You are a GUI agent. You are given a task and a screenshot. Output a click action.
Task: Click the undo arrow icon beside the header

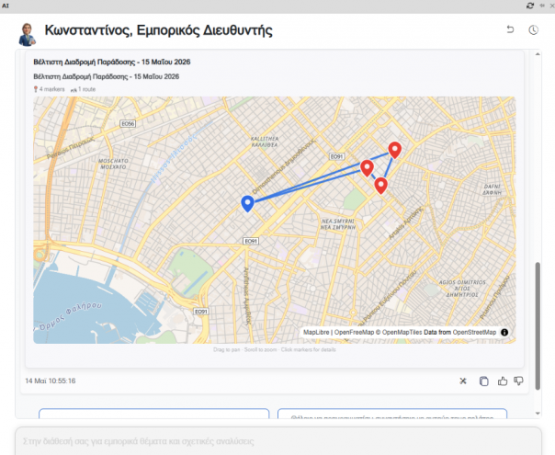click(x=510, y=29)
